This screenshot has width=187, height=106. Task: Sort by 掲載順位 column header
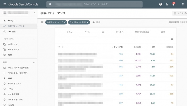coord(170,47)
